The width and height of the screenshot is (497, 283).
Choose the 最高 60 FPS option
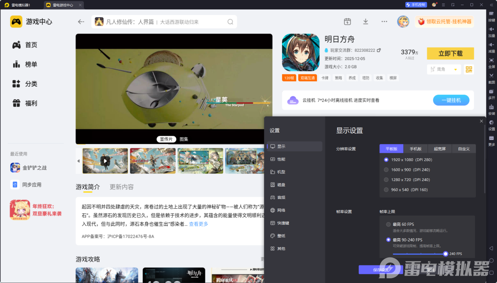pos(388,225)
